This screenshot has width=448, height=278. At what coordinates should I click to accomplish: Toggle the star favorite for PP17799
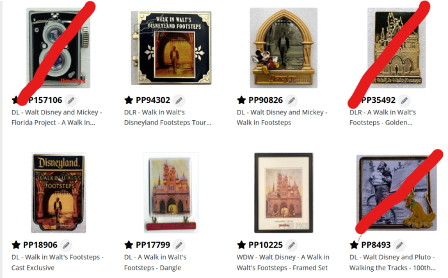(129, 245)
